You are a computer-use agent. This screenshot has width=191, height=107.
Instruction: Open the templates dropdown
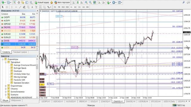coord(120,2)
